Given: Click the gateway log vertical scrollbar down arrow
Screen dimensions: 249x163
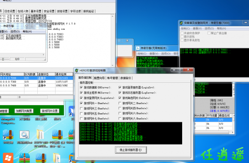Looking at the screenshot, I should [112, 65].
